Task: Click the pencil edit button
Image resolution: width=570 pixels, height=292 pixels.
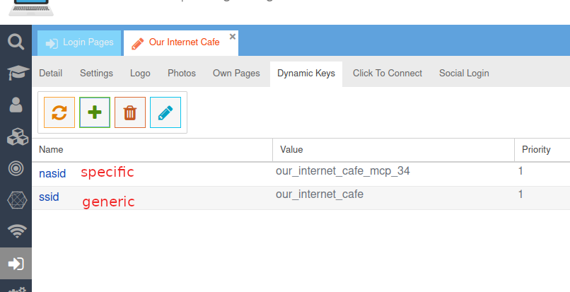Action: coord(165,112)
